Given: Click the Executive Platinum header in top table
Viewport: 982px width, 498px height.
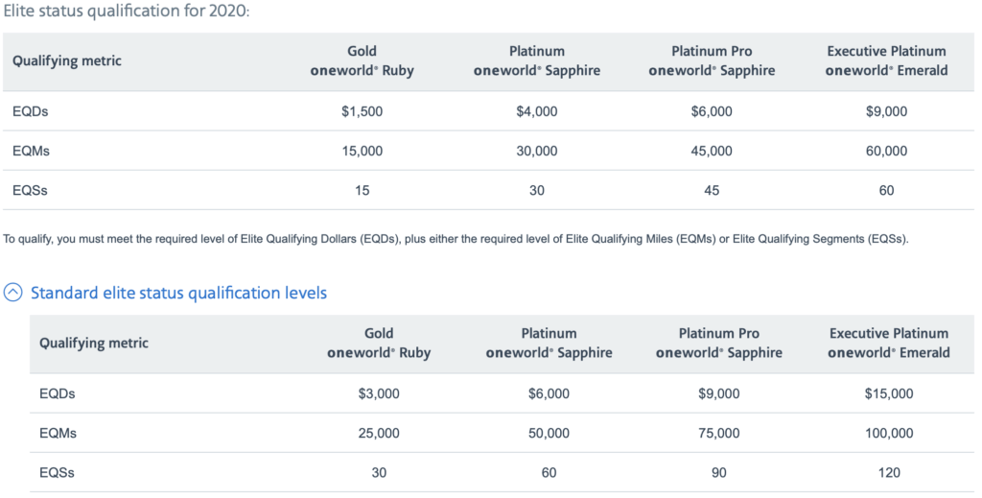Looking at the screenshot, I should (x=886, y=60).
